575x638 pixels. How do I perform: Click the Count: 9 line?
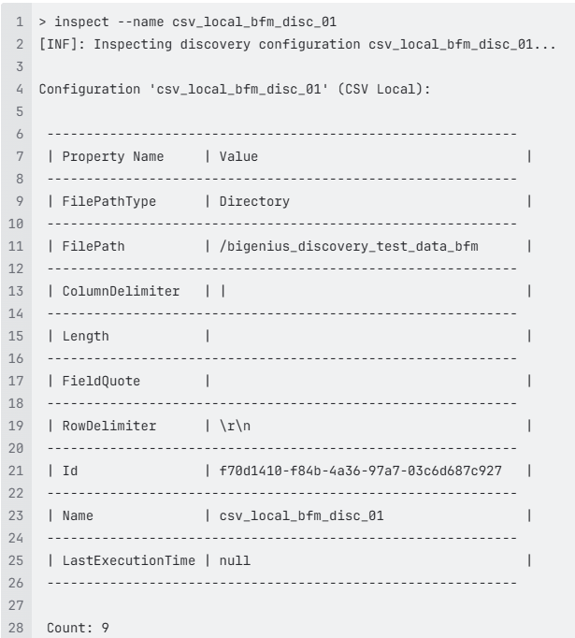point(78,628)
